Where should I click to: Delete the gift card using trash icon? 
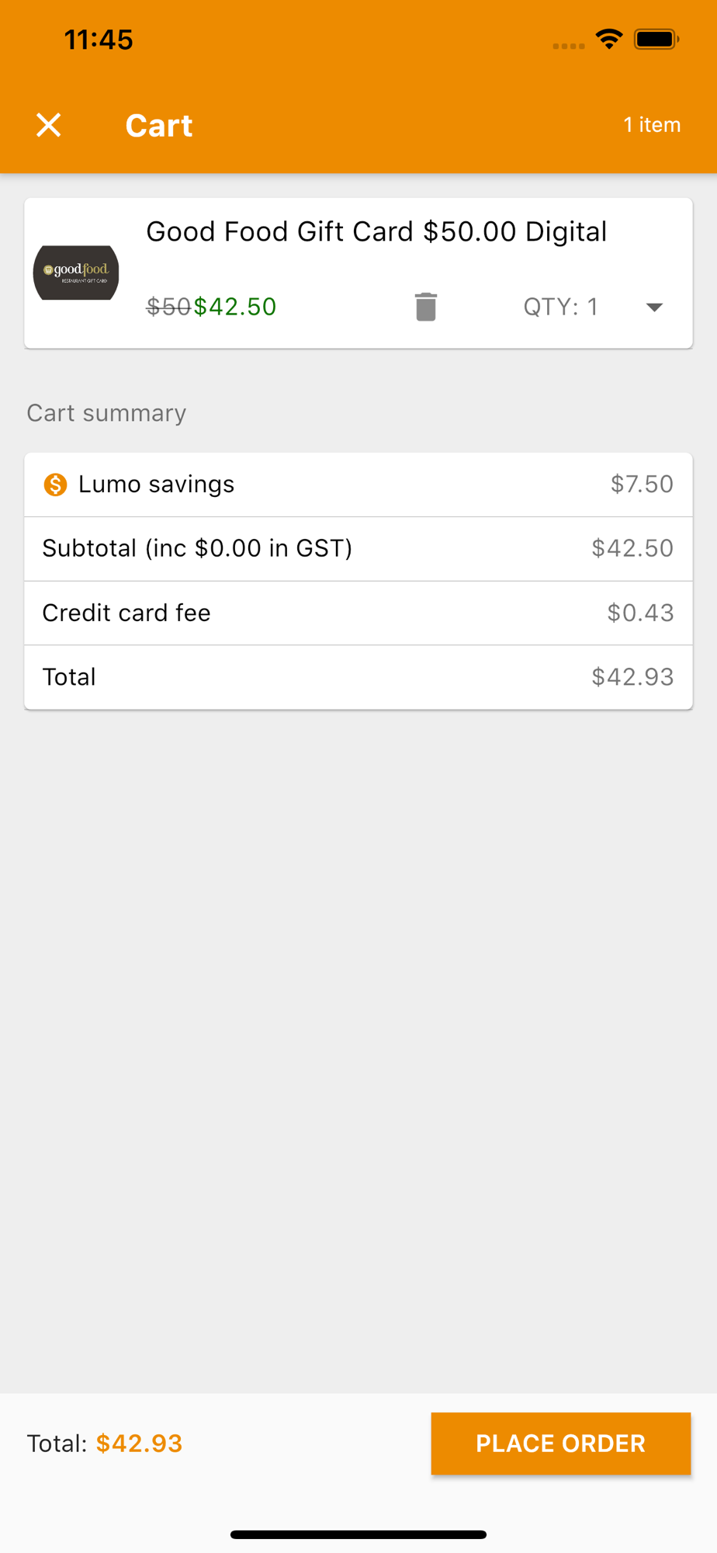[425, 307]
